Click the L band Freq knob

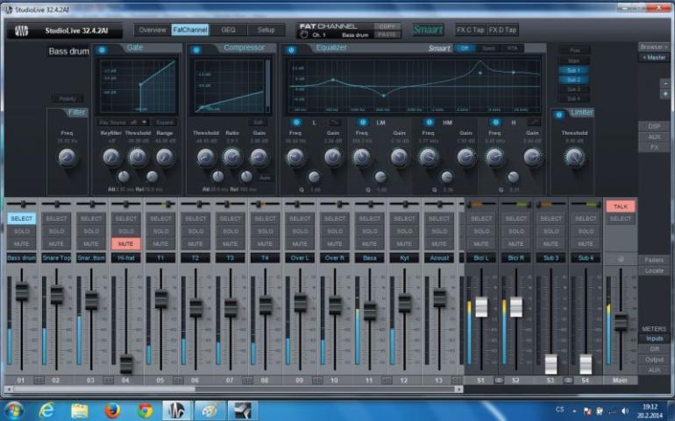click(295, 158)
